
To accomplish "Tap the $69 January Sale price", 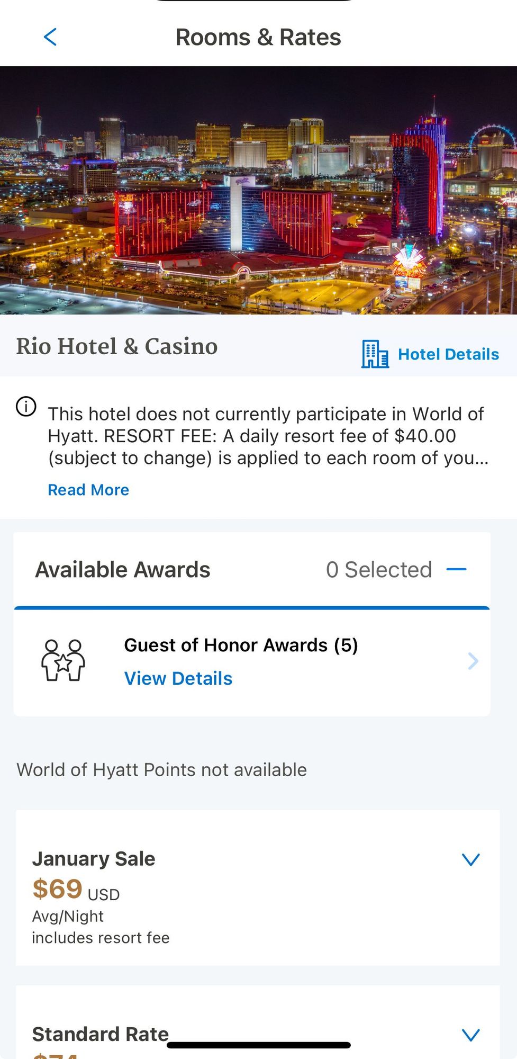I will point(58,889).
